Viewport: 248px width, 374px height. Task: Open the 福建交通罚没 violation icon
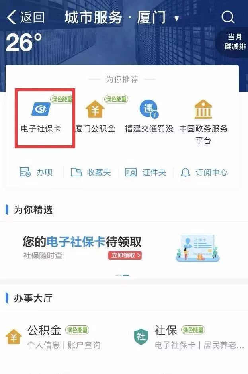[x=149, y=109]
